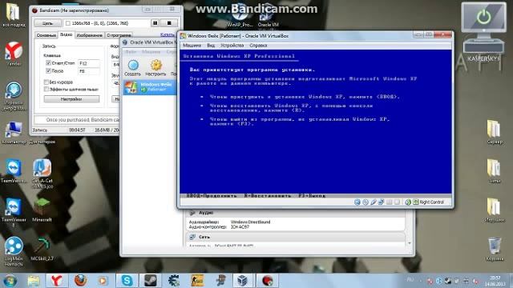Screen dimensions: 513x288
Task: Click the Купить link in Bandicam
Action: pos(168,34)
